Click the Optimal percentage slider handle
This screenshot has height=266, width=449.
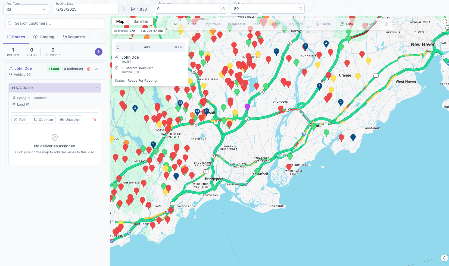click(x=260, y=14)
